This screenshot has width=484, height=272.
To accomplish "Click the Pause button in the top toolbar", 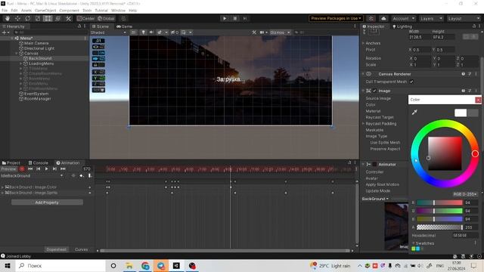I will (235, 18).
